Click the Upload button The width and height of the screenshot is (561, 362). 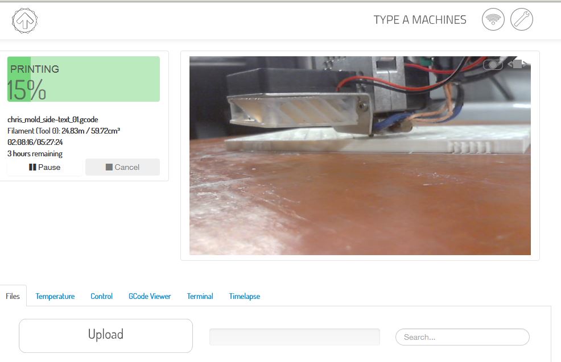click(x=106, y=336)
